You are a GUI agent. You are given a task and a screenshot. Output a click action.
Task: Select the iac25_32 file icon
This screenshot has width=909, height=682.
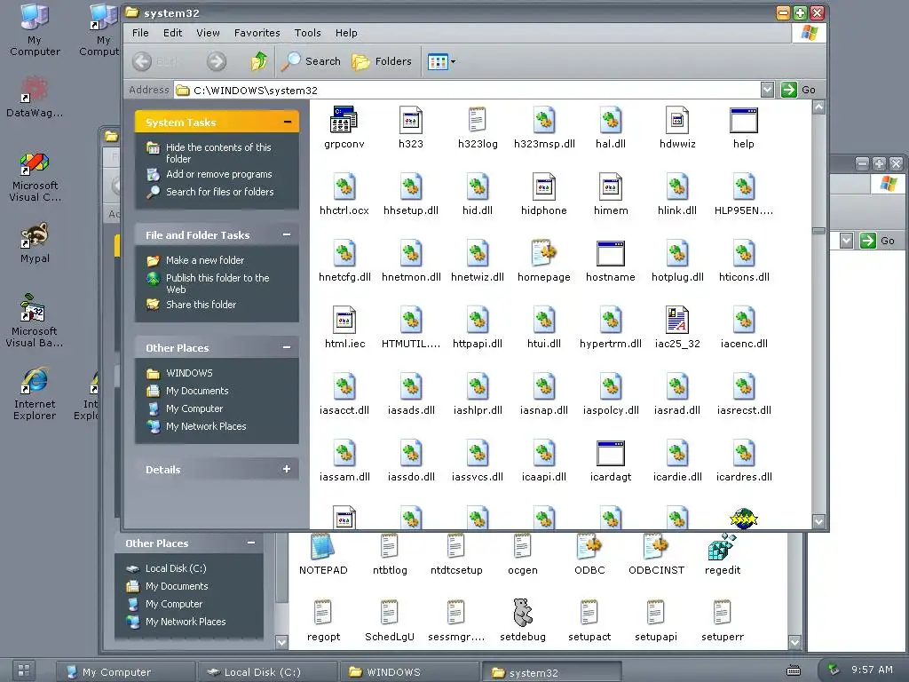coord(677,320)
